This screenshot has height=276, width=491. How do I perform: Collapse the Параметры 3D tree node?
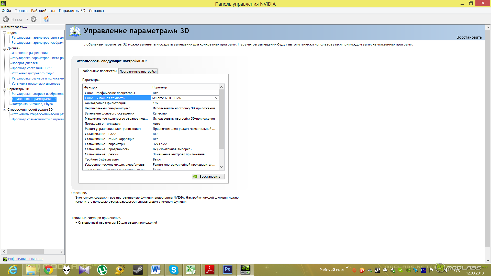[4, 89]
